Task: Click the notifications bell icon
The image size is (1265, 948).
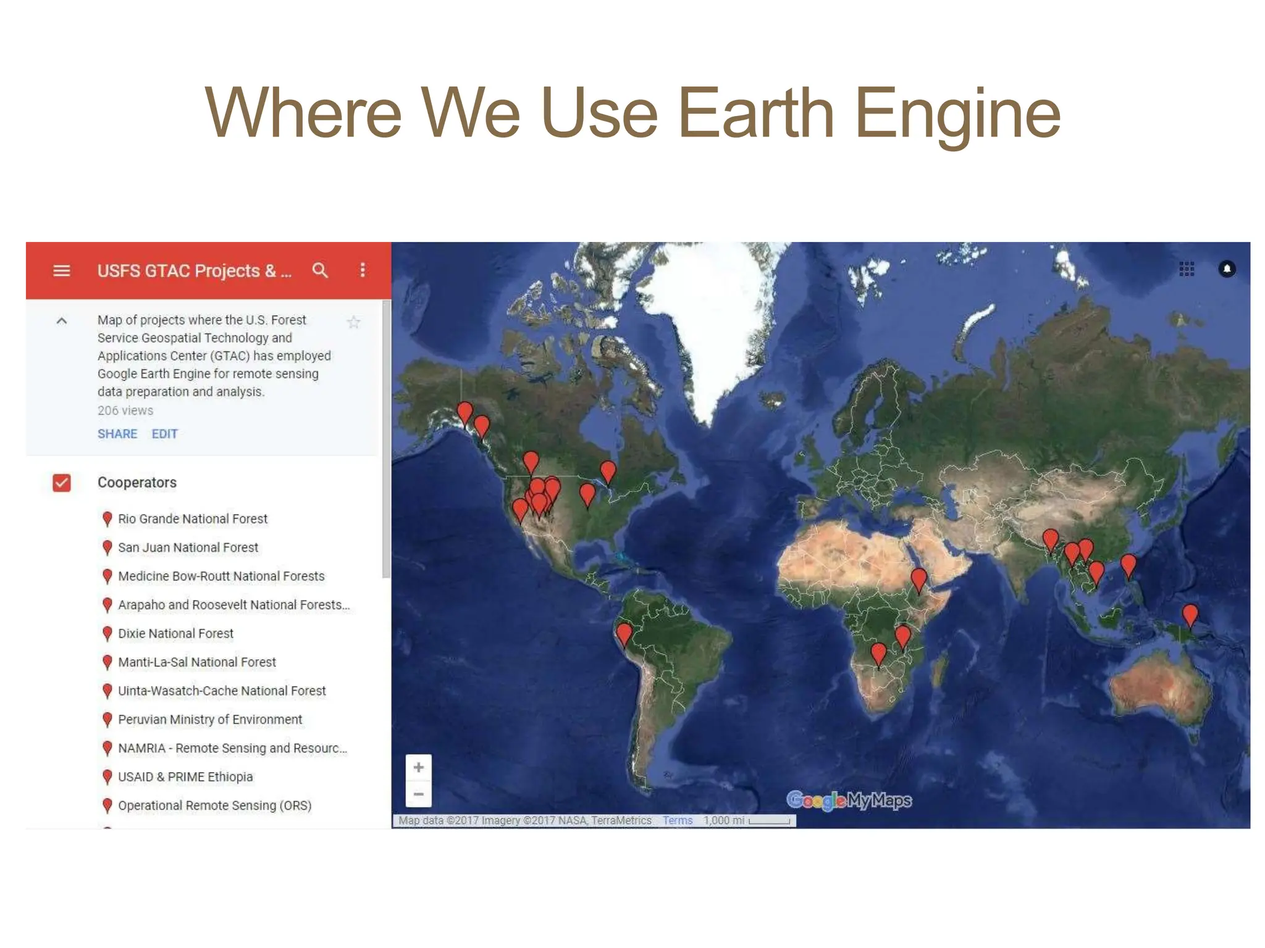Action: 1227,269
